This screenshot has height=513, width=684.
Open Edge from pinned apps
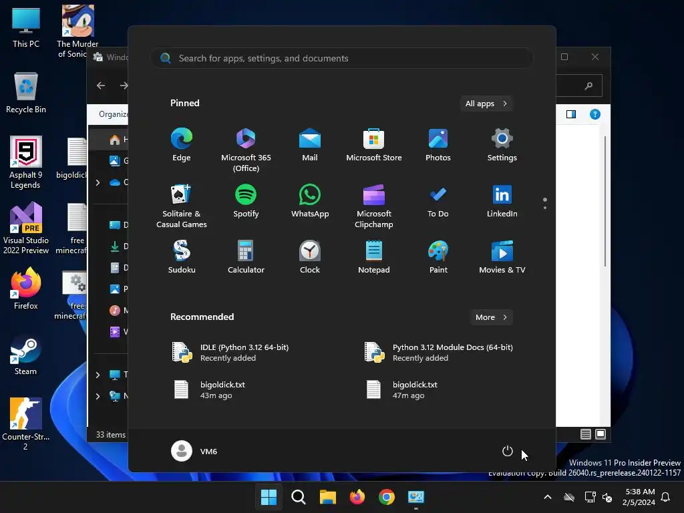coord(182,145)
